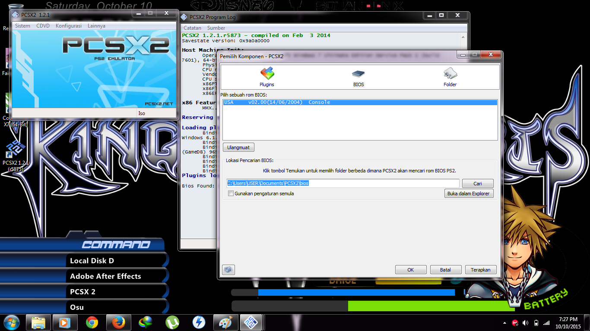The height and width of the screenshot is (331, 590).
Task: Open Catatan menu in Program Log
Action: click(x=192, y=28)
